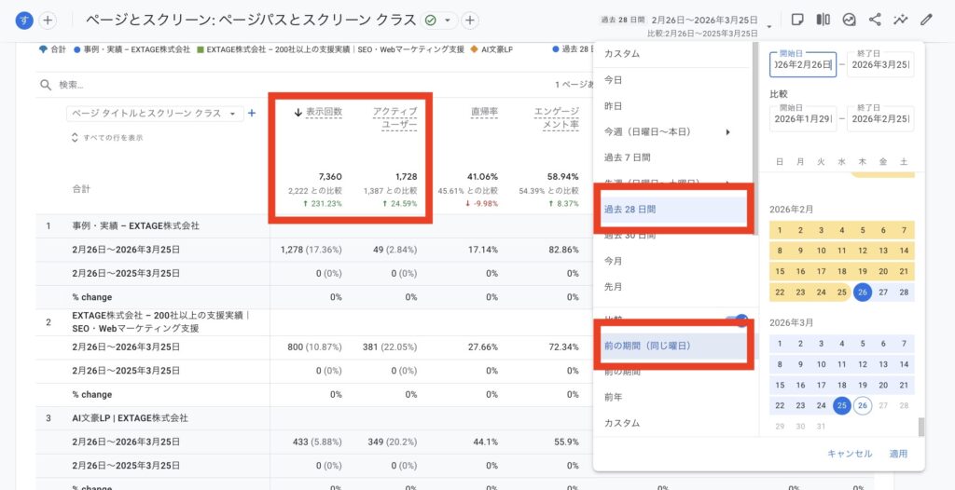
Task: Click the sort arrow beside 表示回数
Action: (298, 112)
